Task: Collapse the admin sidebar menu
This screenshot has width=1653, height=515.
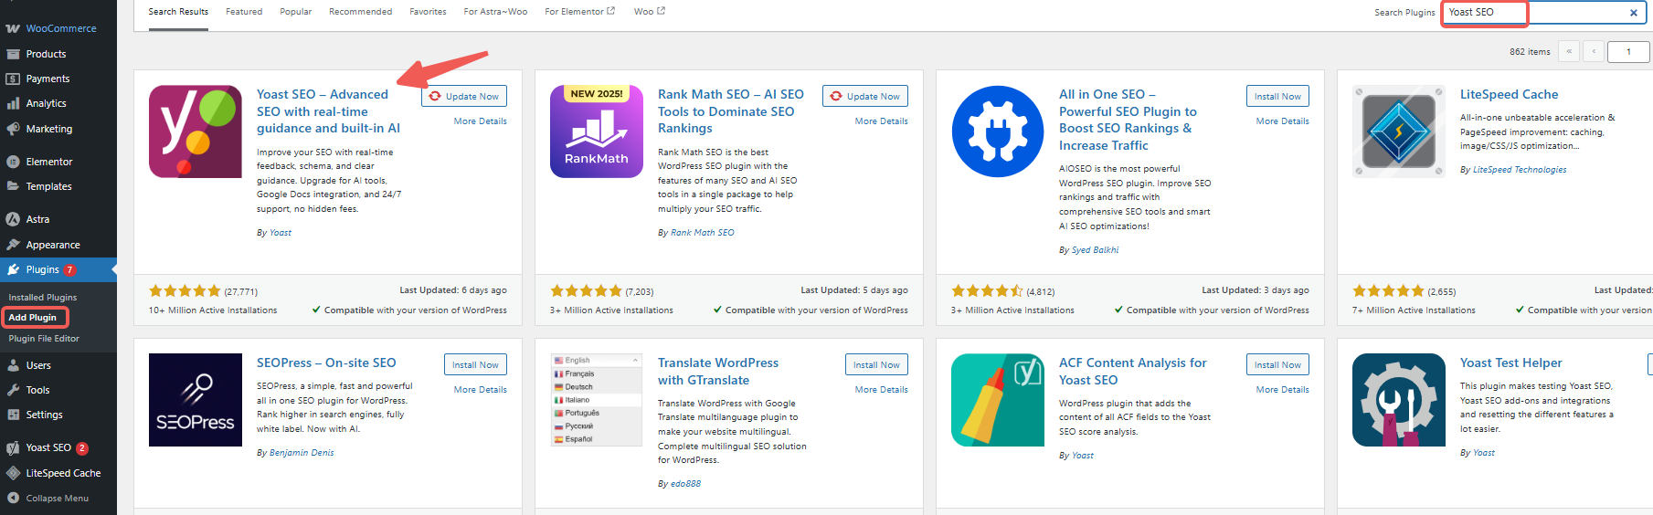Action: coord(57,499)
